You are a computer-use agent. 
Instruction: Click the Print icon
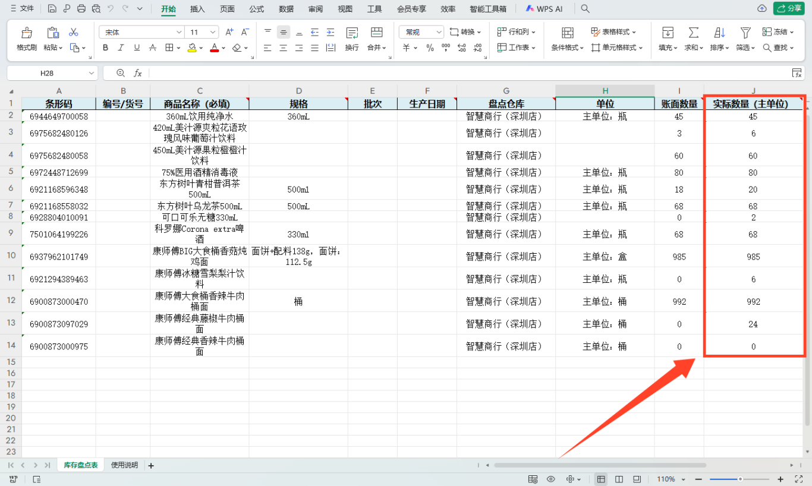point(81,9)
